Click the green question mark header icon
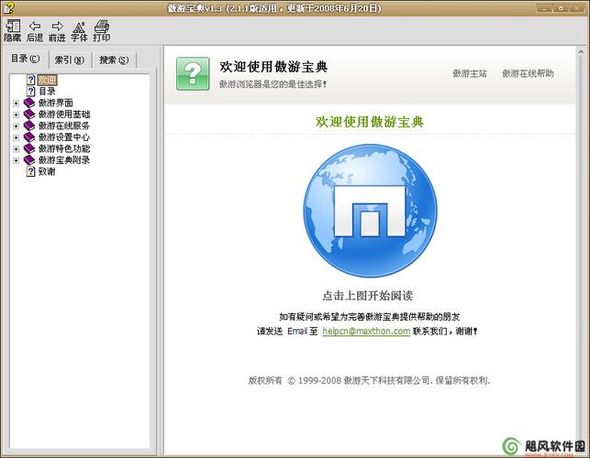The width and height of the screenshot is (590, 458). 193,72
